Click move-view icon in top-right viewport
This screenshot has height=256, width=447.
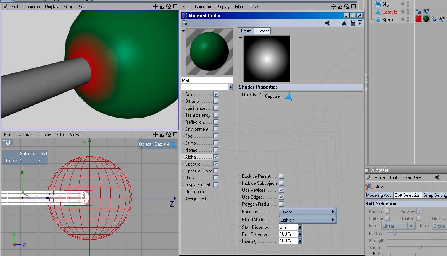tap(334, 6)
